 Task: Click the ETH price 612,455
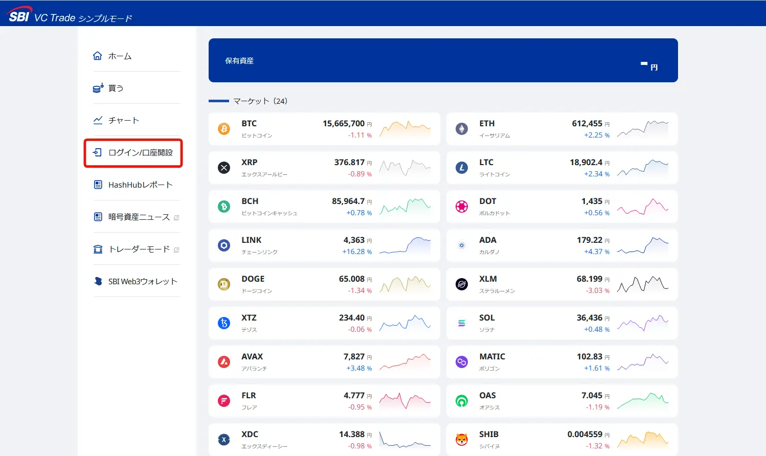click(587, 124)
